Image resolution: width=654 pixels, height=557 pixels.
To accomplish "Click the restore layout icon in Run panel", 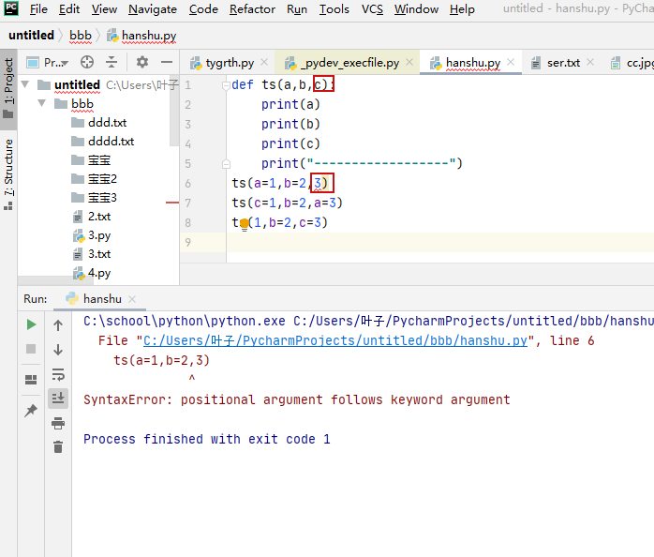I will pos(31,379).
